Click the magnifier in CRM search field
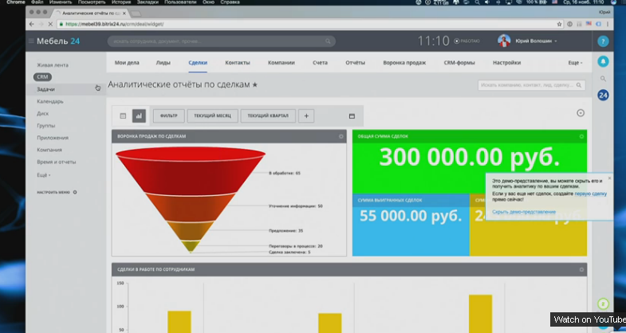 (578, 85)
